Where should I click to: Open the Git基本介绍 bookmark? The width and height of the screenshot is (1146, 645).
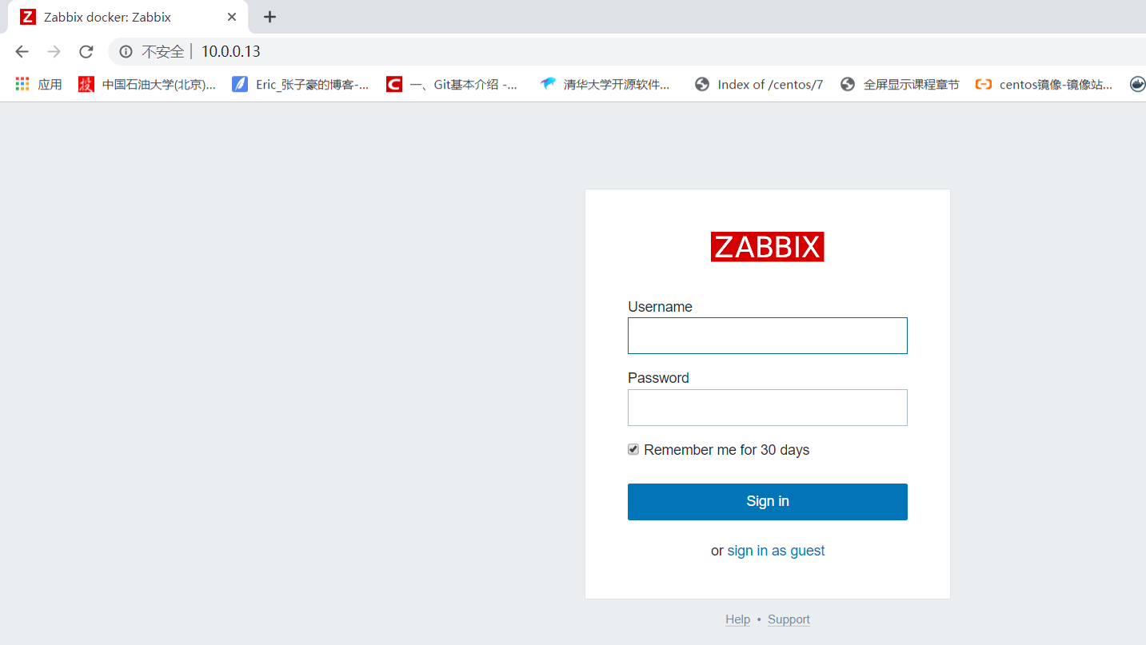[452, 84]
